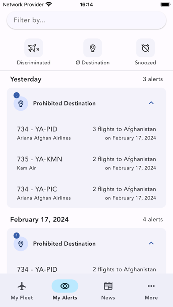Open YA-PID alert under February 17, 2024

[x=86, y=270]
